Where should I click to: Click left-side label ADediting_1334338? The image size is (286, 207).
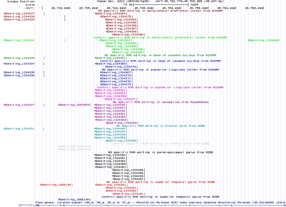(x=19, y=17)
